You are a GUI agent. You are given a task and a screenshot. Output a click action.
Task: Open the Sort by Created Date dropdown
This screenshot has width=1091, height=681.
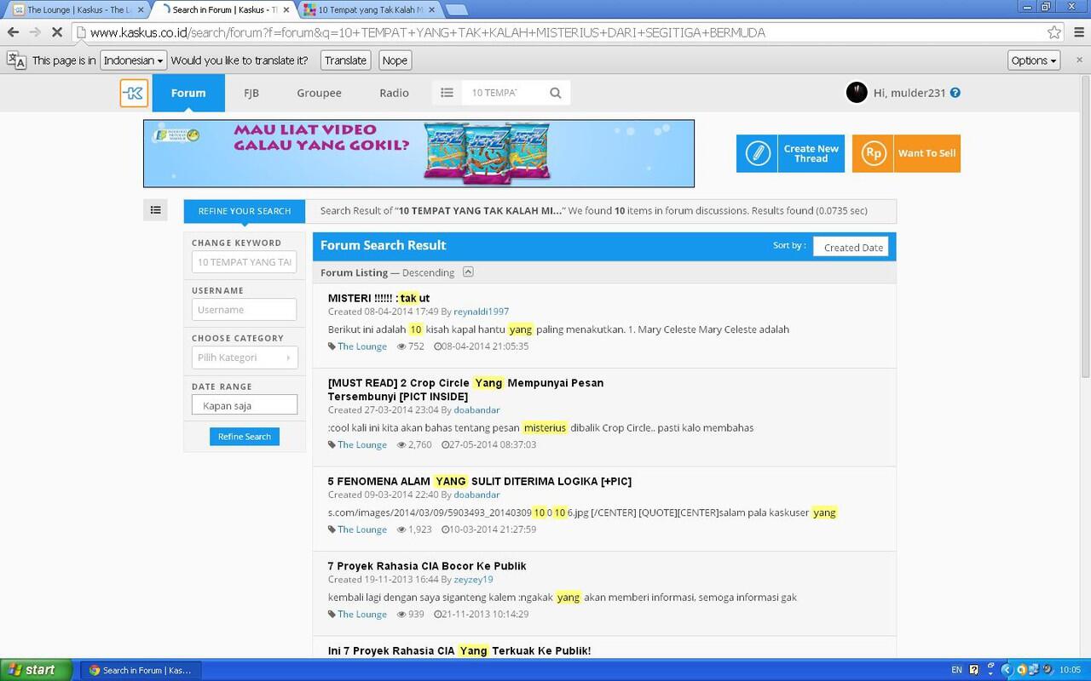tap(851, 247)
